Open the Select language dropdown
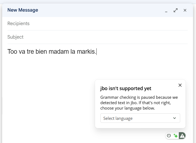The height and width of the screenshot is (143, 196). pyautogui.click(x=140, y=118)
